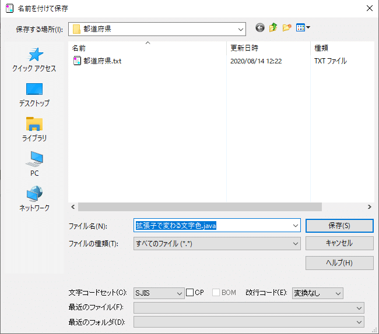Open Desktop (デスクトップ) location
This screenshot has width=379, height=334.
coord(34,95)
